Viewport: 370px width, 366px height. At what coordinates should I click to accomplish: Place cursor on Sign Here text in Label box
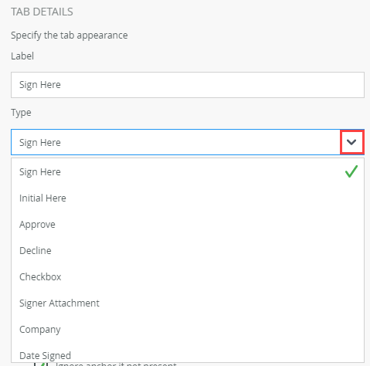coord(40,85)
